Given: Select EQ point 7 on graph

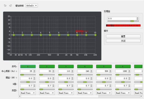Looking at the screenshot, I should pos(68,35).
